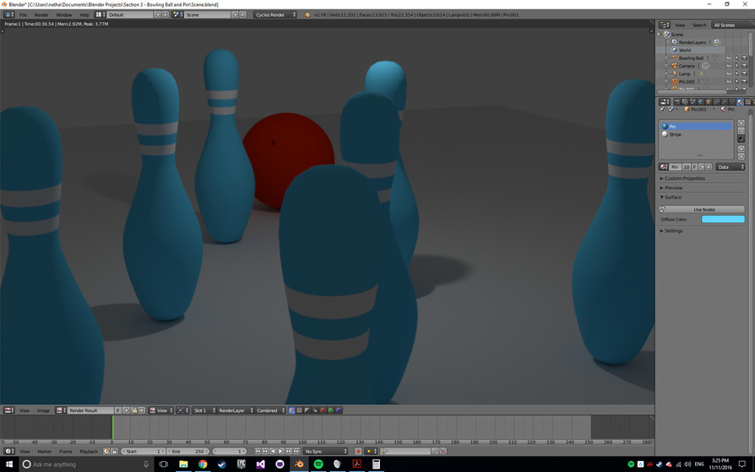Add a new material slot with plus icon
This screenshot has height=472, width=755.
741,123
